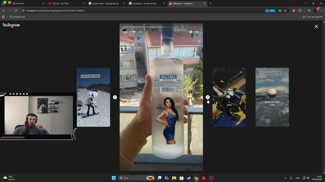
Task: Go to the next story with right arrow
Action: coord(208,97)
